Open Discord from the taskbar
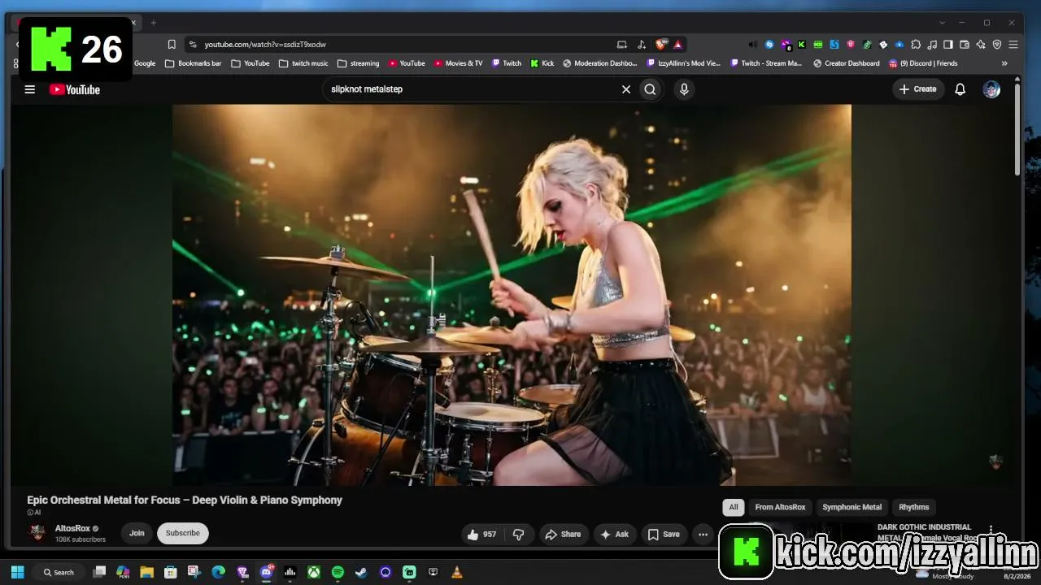This screenshot has width=1041, height=585. coord(266,572)
